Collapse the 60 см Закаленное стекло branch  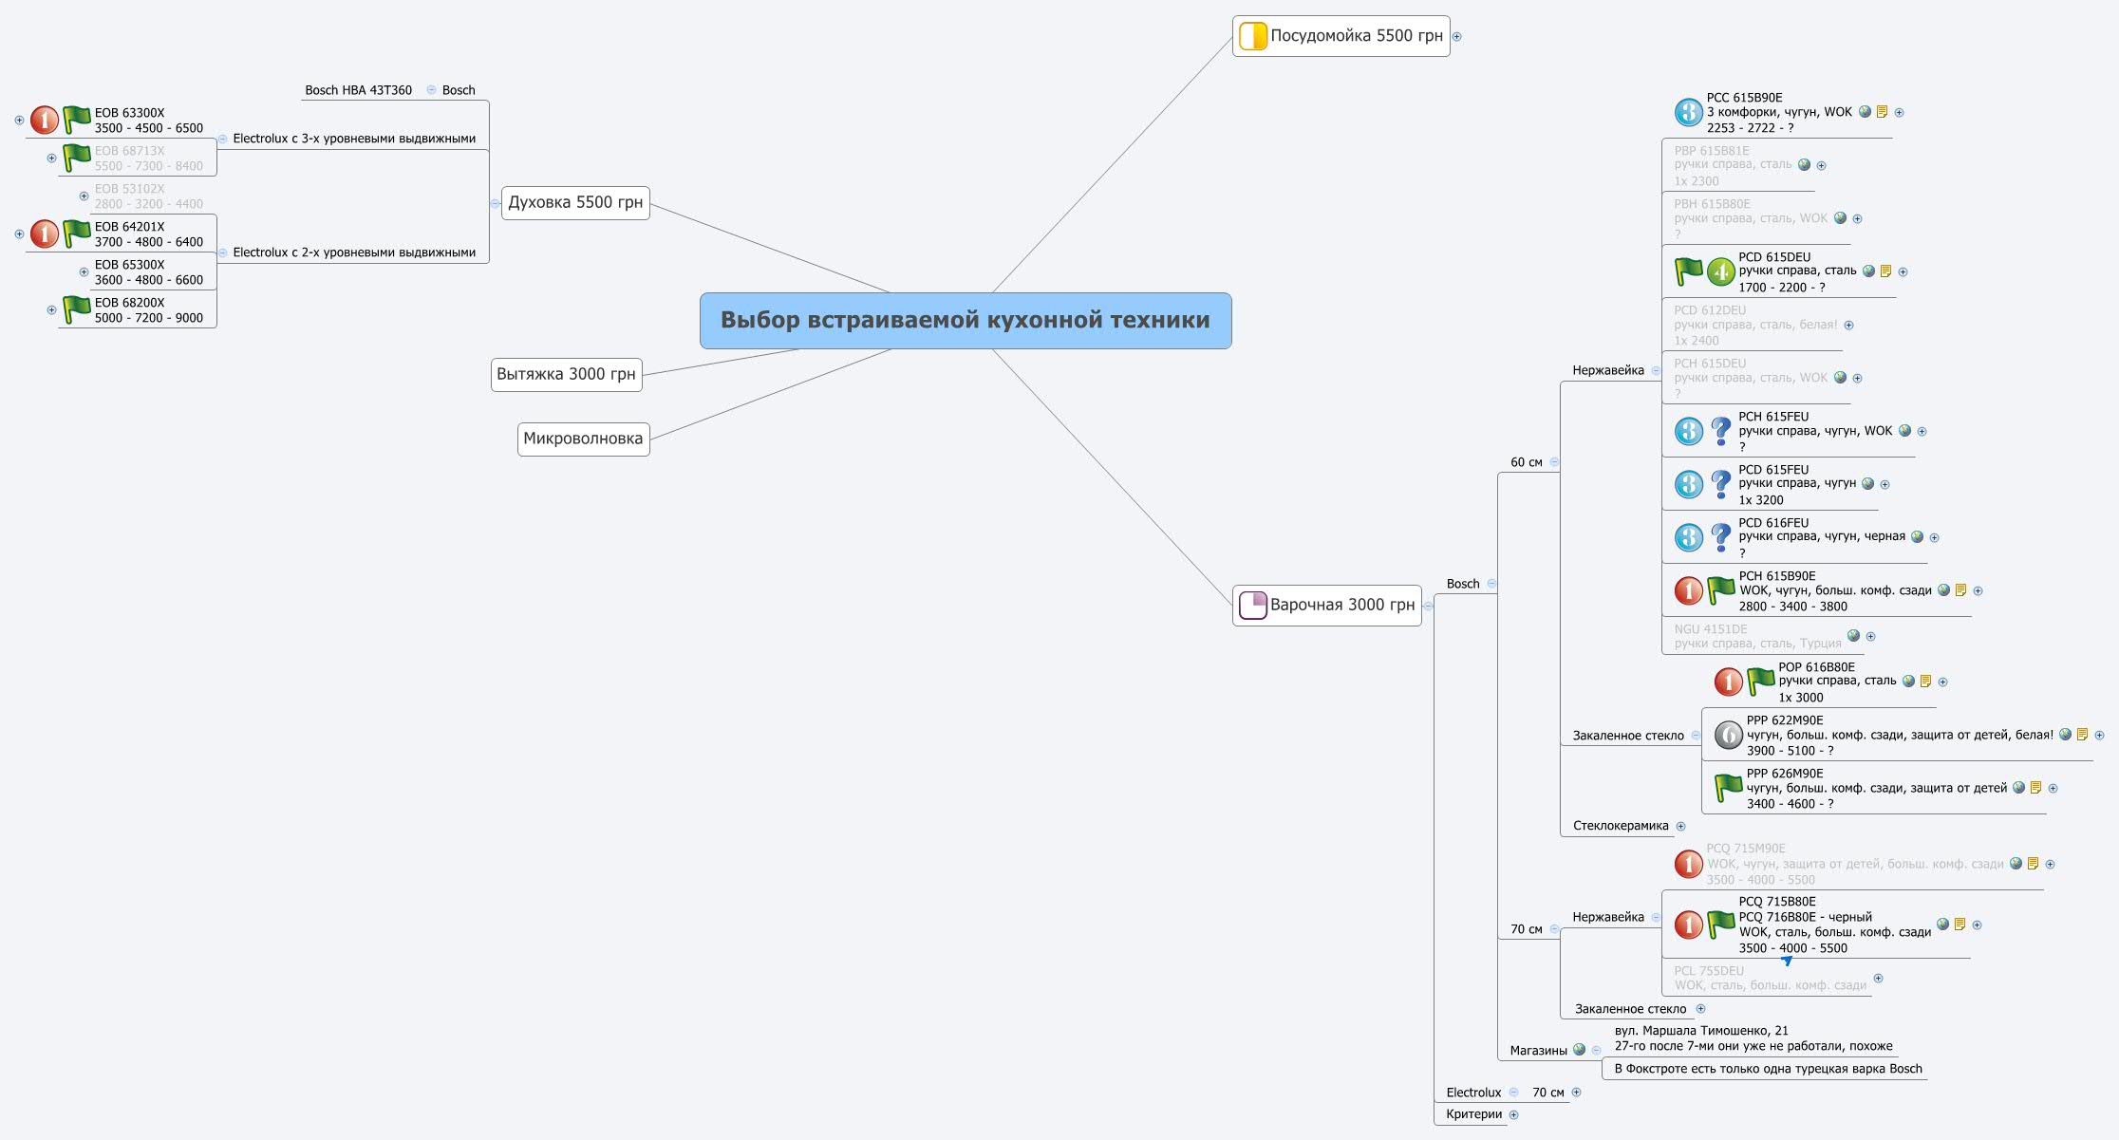pyautogui.click(x=1696, y=735)
